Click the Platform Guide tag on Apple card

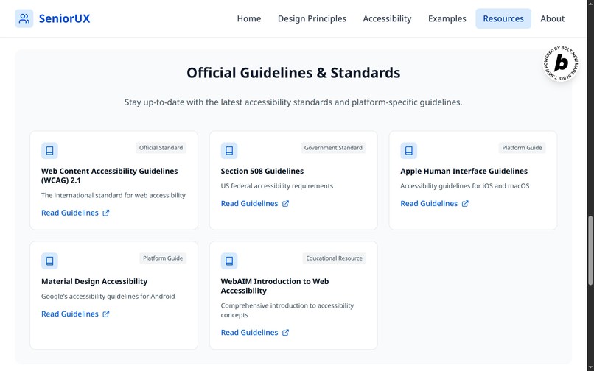[522, 148]
